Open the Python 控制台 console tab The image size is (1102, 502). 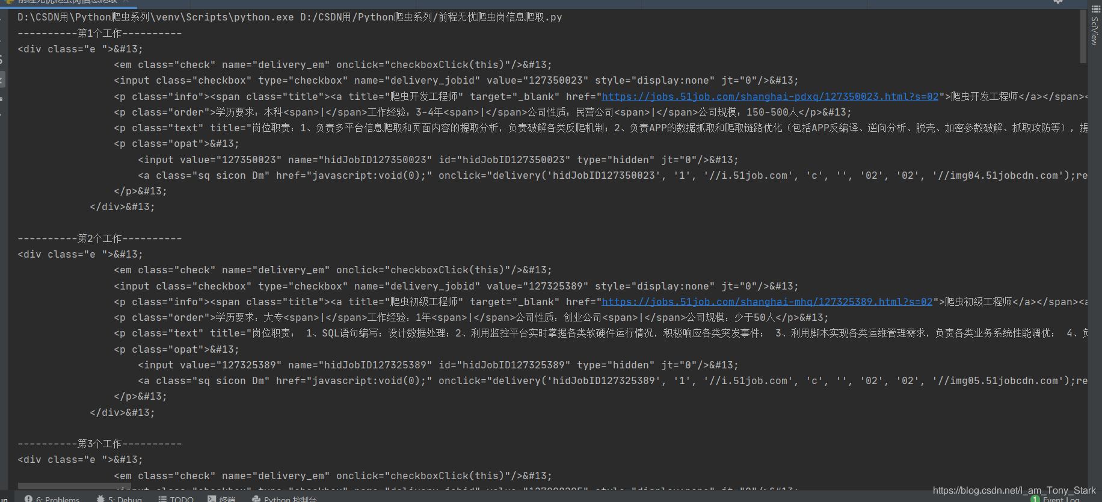(284, 498)
